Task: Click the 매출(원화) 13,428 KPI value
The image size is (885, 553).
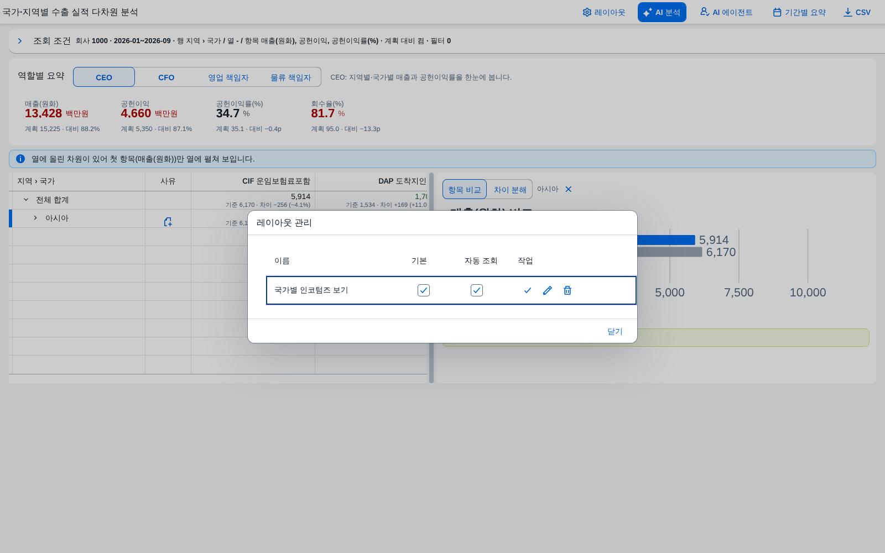Action: pos(43,113)
